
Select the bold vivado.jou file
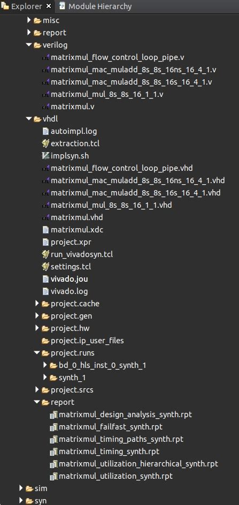(69, 279)
